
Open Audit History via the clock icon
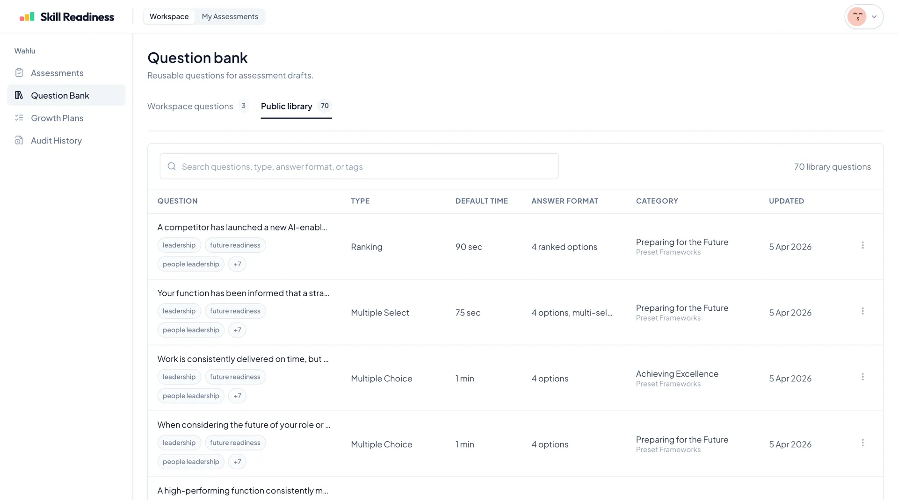point(19,140)
